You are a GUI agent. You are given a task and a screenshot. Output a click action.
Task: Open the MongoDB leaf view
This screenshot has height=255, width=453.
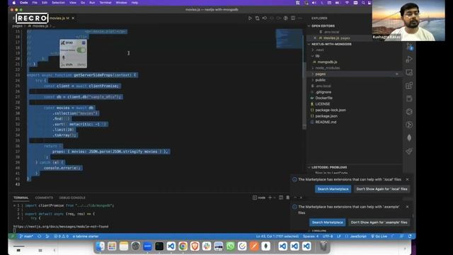pyautogui.click(x=409, y=138)
